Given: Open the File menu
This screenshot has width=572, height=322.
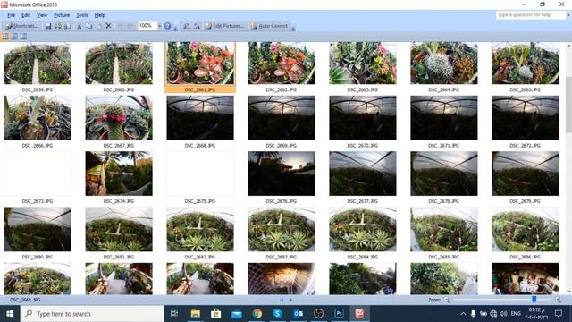Looking at the screenshot, I should tap(12, 15).
